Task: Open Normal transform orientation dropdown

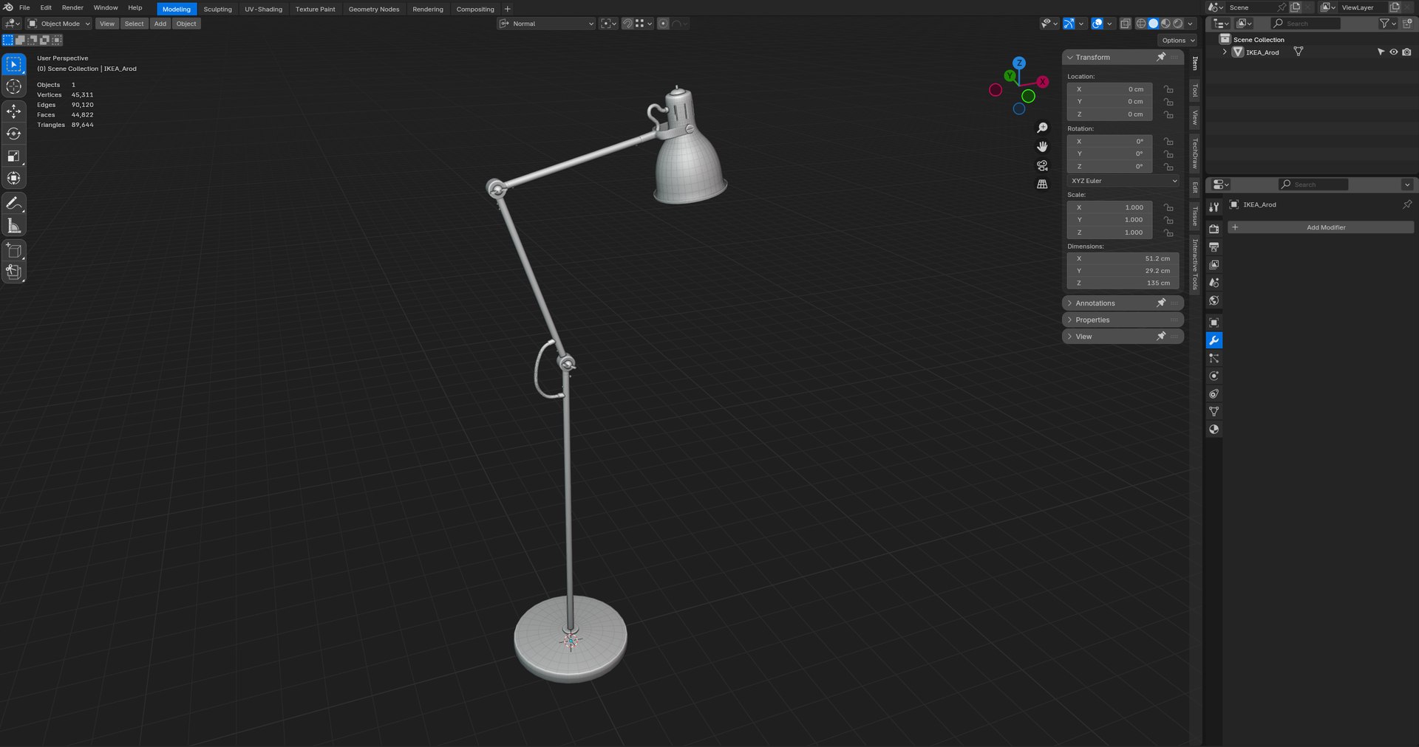Action: coord(546,24)
